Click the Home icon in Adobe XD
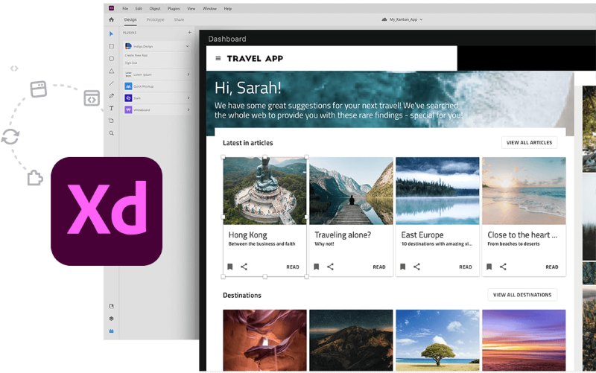The width and height of the screenshot is (596, 373). pyautogui.click(x=111, y=19)
